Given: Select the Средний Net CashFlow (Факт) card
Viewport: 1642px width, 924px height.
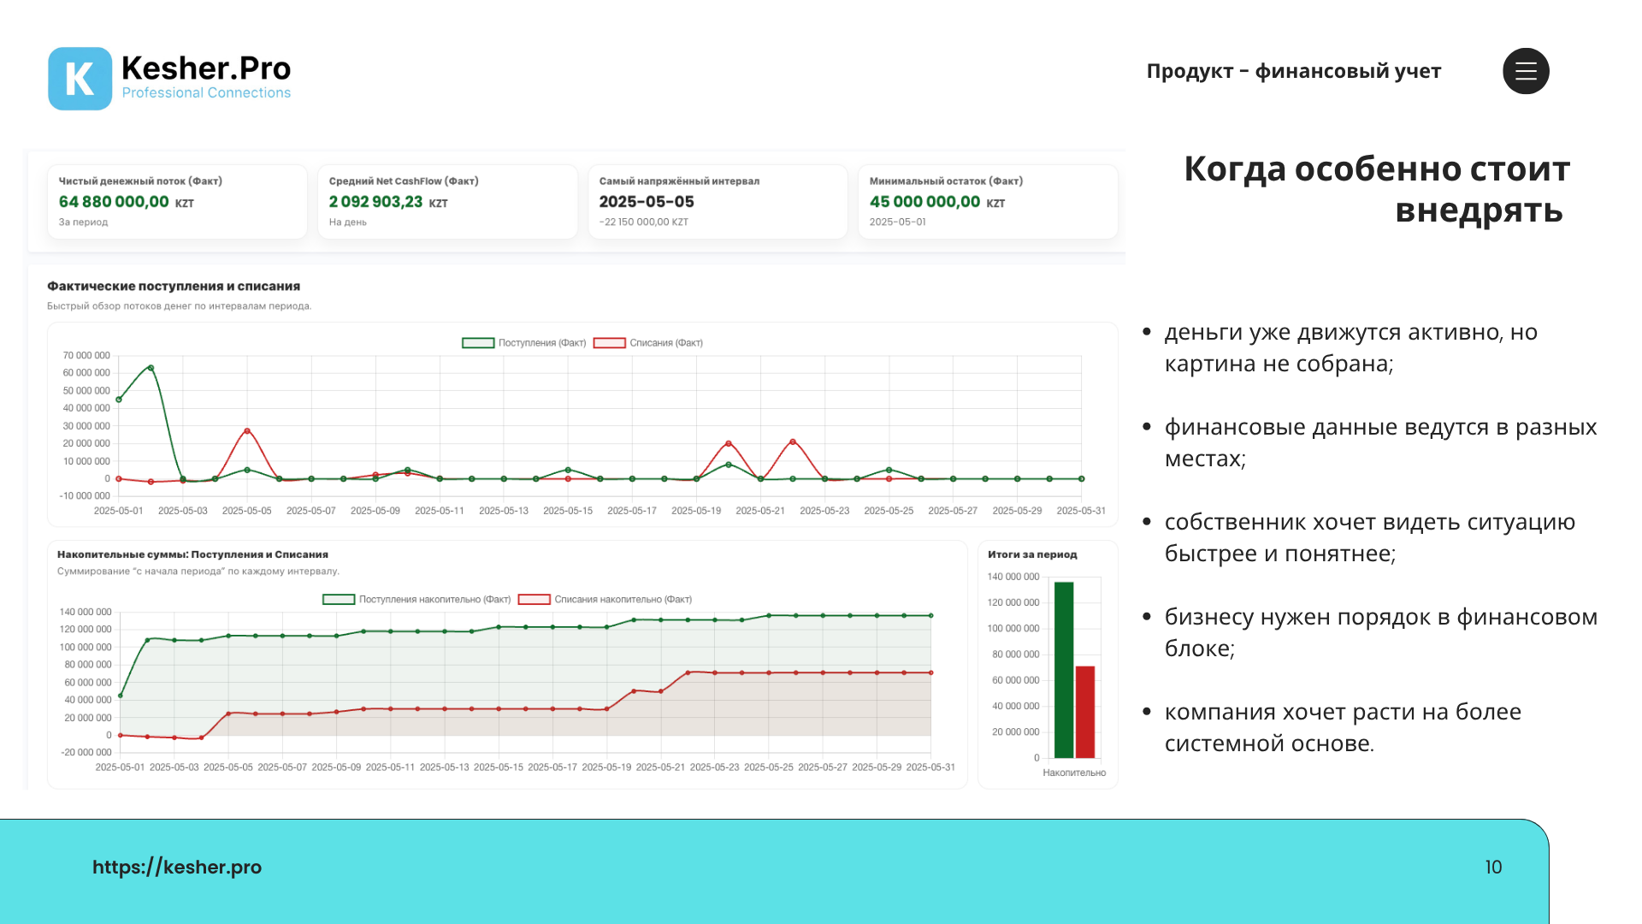Looking at the screenshot, I should pyautogui.click(x=447, y=202).
